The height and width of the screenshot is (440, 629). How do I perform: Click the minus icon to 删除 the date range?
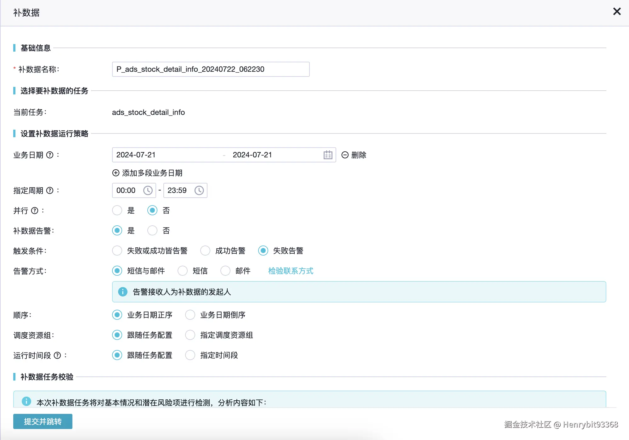click(x=345, y=155)
